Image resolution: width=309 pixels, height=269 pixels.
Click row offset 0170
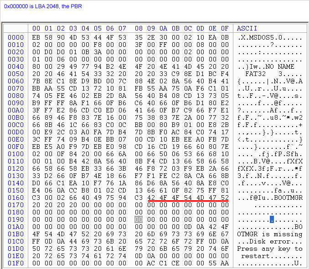point(15,205)
